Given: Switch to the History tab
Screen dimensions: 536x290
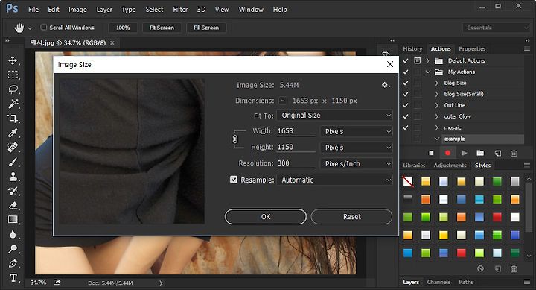Looking at the screenshot, I should 412,49.
